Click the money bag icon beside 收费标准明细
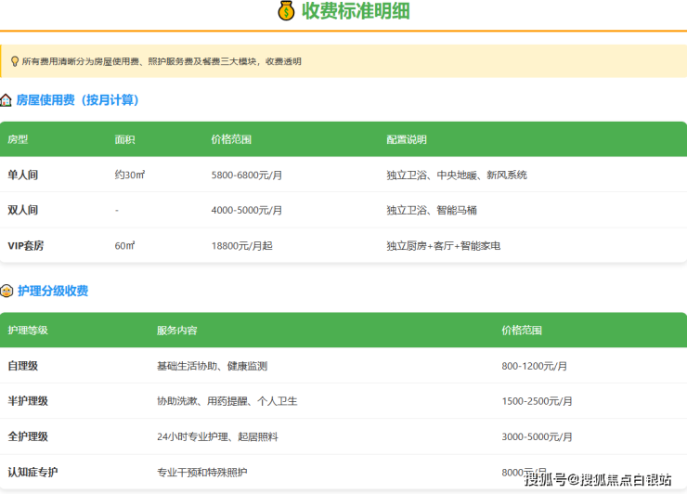 point(286,11)
